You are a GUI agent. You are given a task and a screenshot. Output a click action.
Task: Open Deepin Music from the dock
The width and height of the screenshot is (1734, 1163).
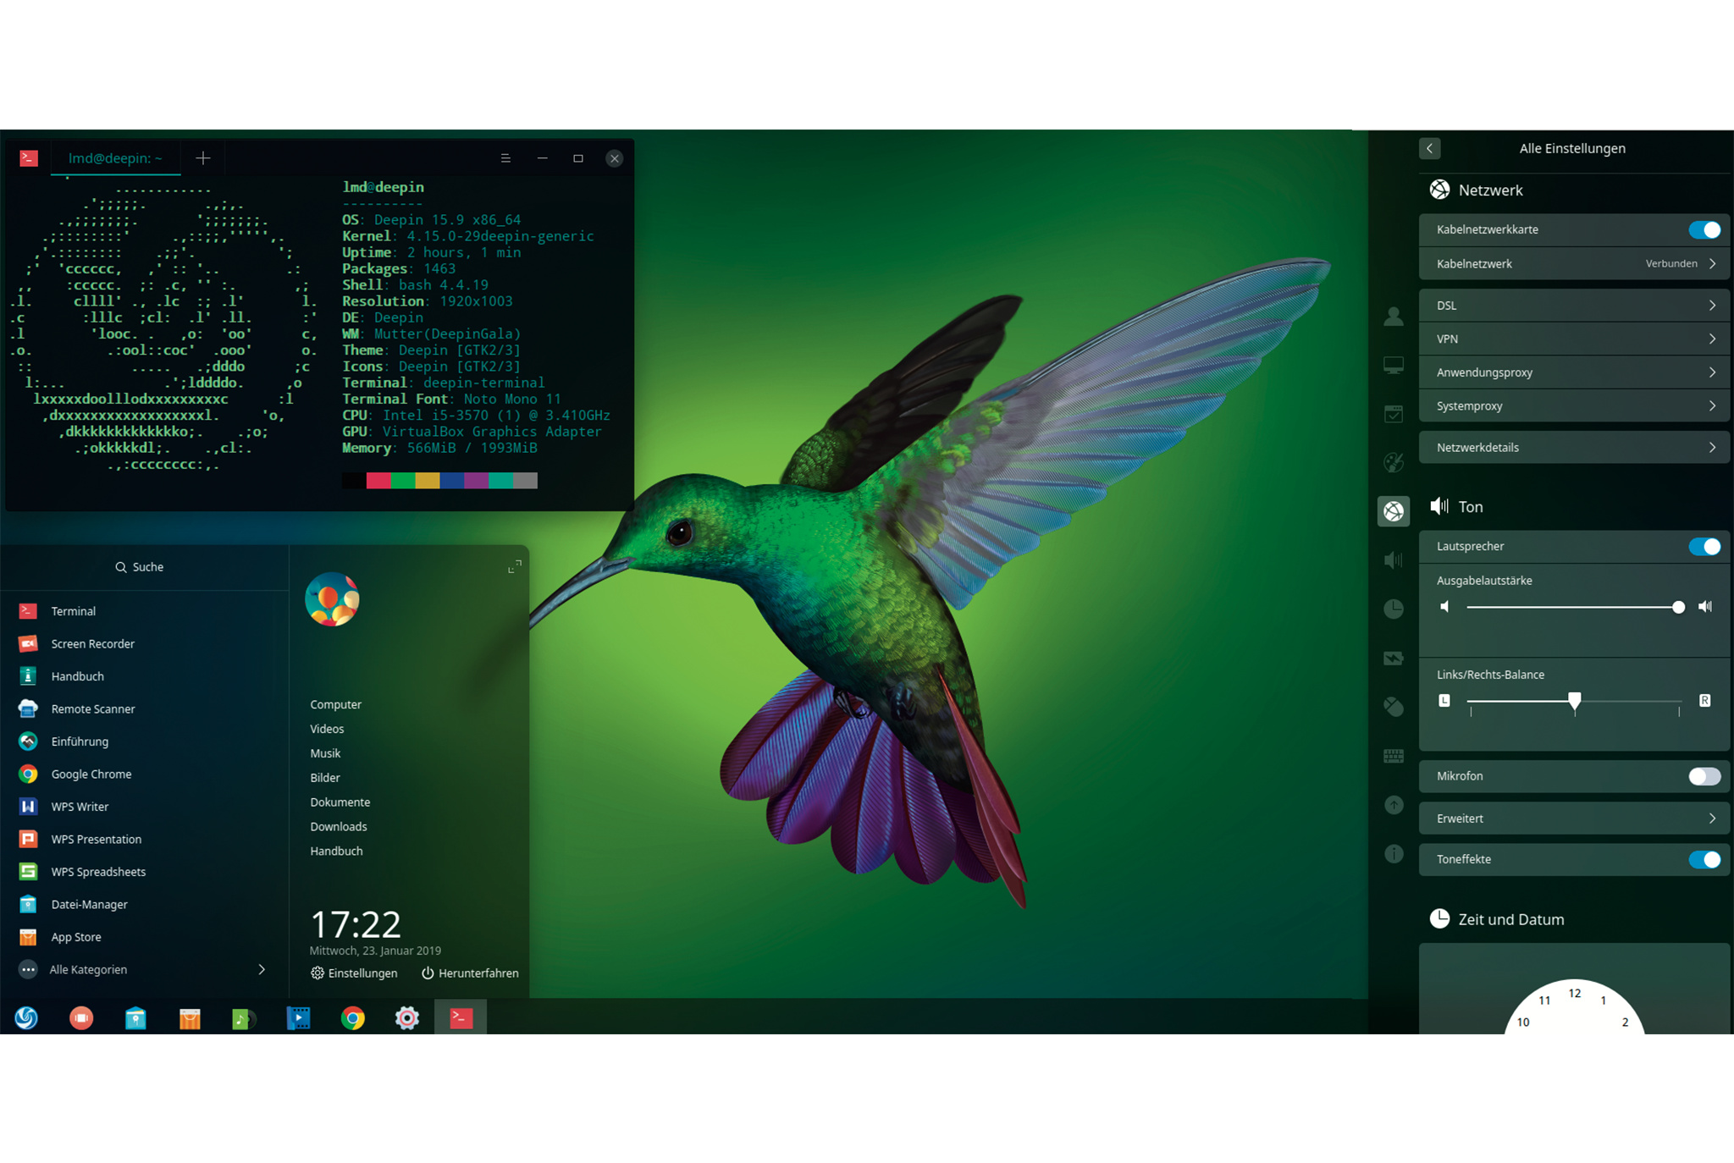tap(244, 1017)
